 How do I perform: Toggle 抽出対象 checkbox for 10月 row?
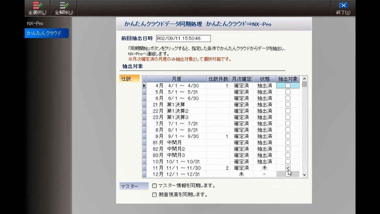pyautogui.click(x=288, y=162)
